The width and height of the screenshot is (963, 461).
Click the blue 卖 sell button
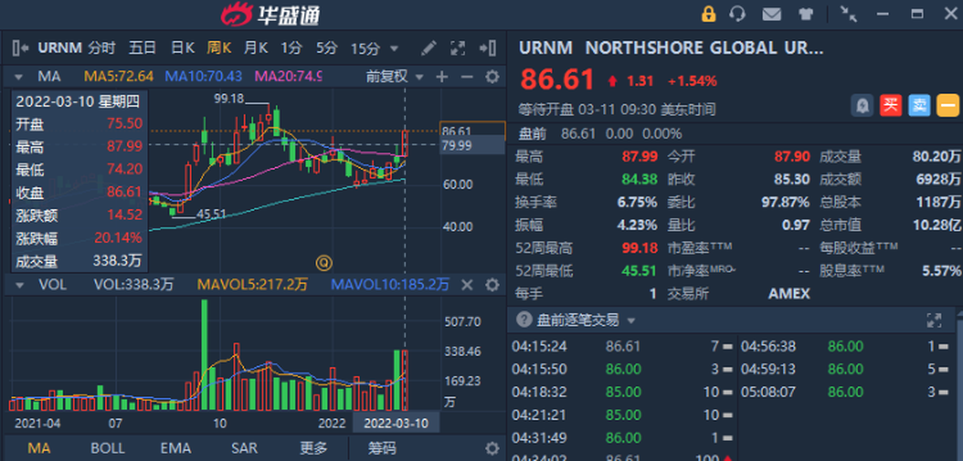(919, 106)
